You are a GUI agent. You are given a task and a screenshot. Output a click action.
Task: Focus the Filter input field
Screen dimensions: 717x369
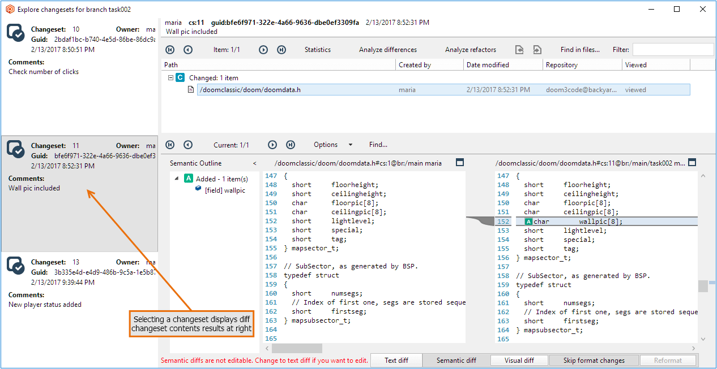[x=673, y=50]
